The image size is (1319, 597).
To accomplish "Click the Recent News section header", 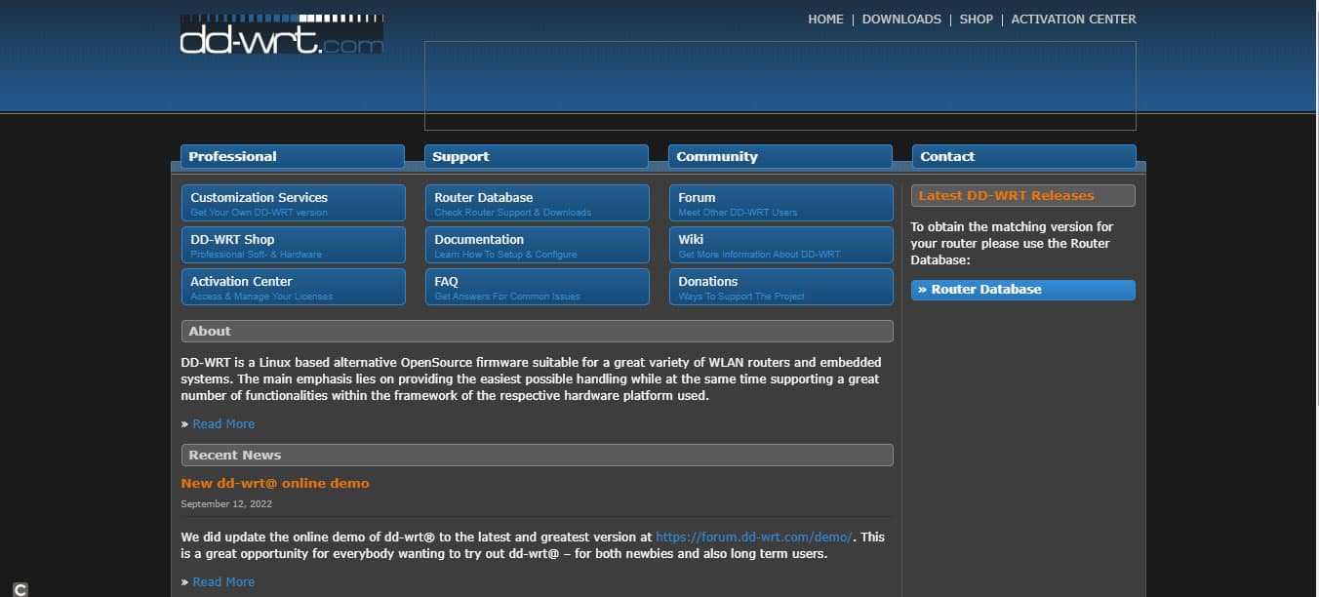I will coord(538,456).
